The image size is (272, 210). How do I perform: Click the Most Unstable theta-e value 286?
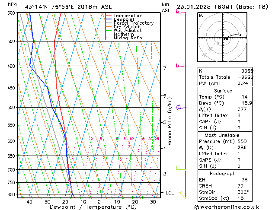point(242,148)
